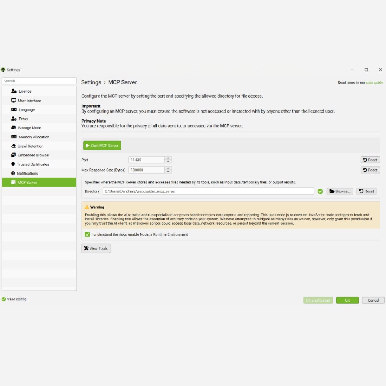Click the 'Valid config' status text

[16, 299]
